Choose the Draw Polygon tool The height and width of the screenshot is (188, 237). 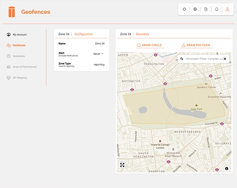click(x=196, y=45)
